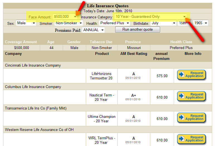Click Cincinnati Life's A rating cell
215x146 pixels.
134,76
